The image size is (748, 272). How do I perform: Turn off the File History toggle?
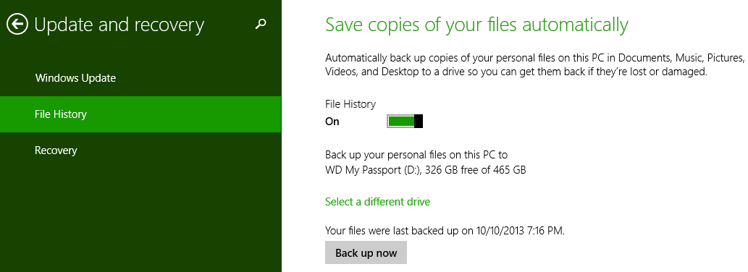(x=405, y=121)
